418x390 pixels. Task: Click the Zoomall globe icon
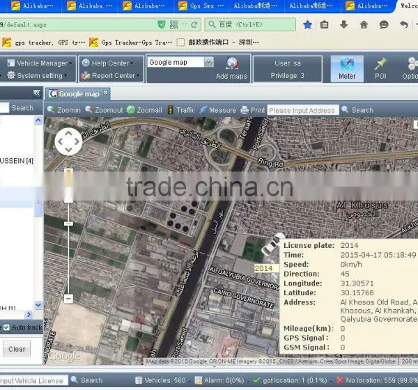tap(131, 110)
